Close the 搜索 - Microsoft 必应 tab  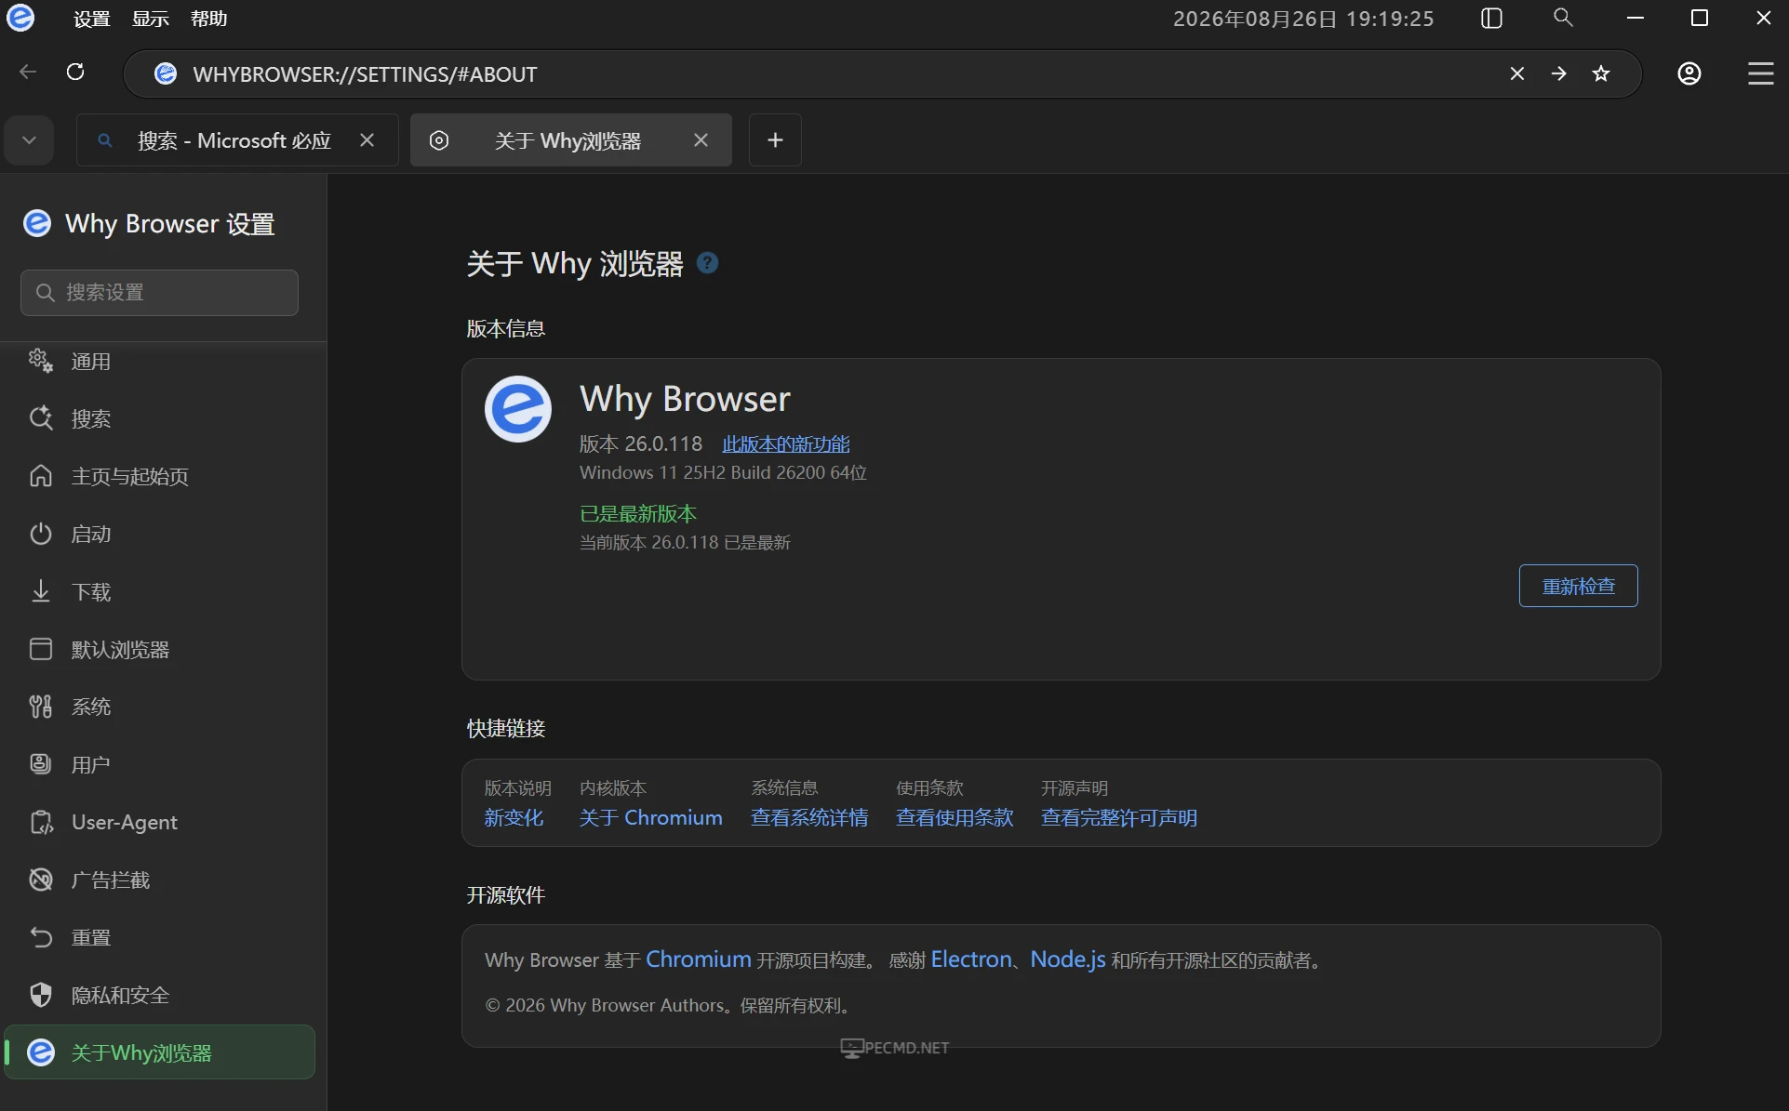(367, 140)
